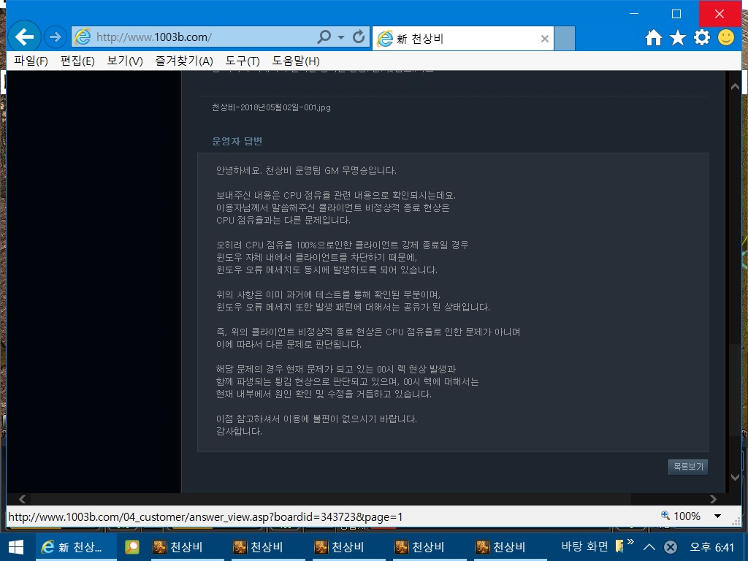Click the line "이에 따라서 다른 문제로 판단됩니다."
748x561 pixels.
pos(289,344)
